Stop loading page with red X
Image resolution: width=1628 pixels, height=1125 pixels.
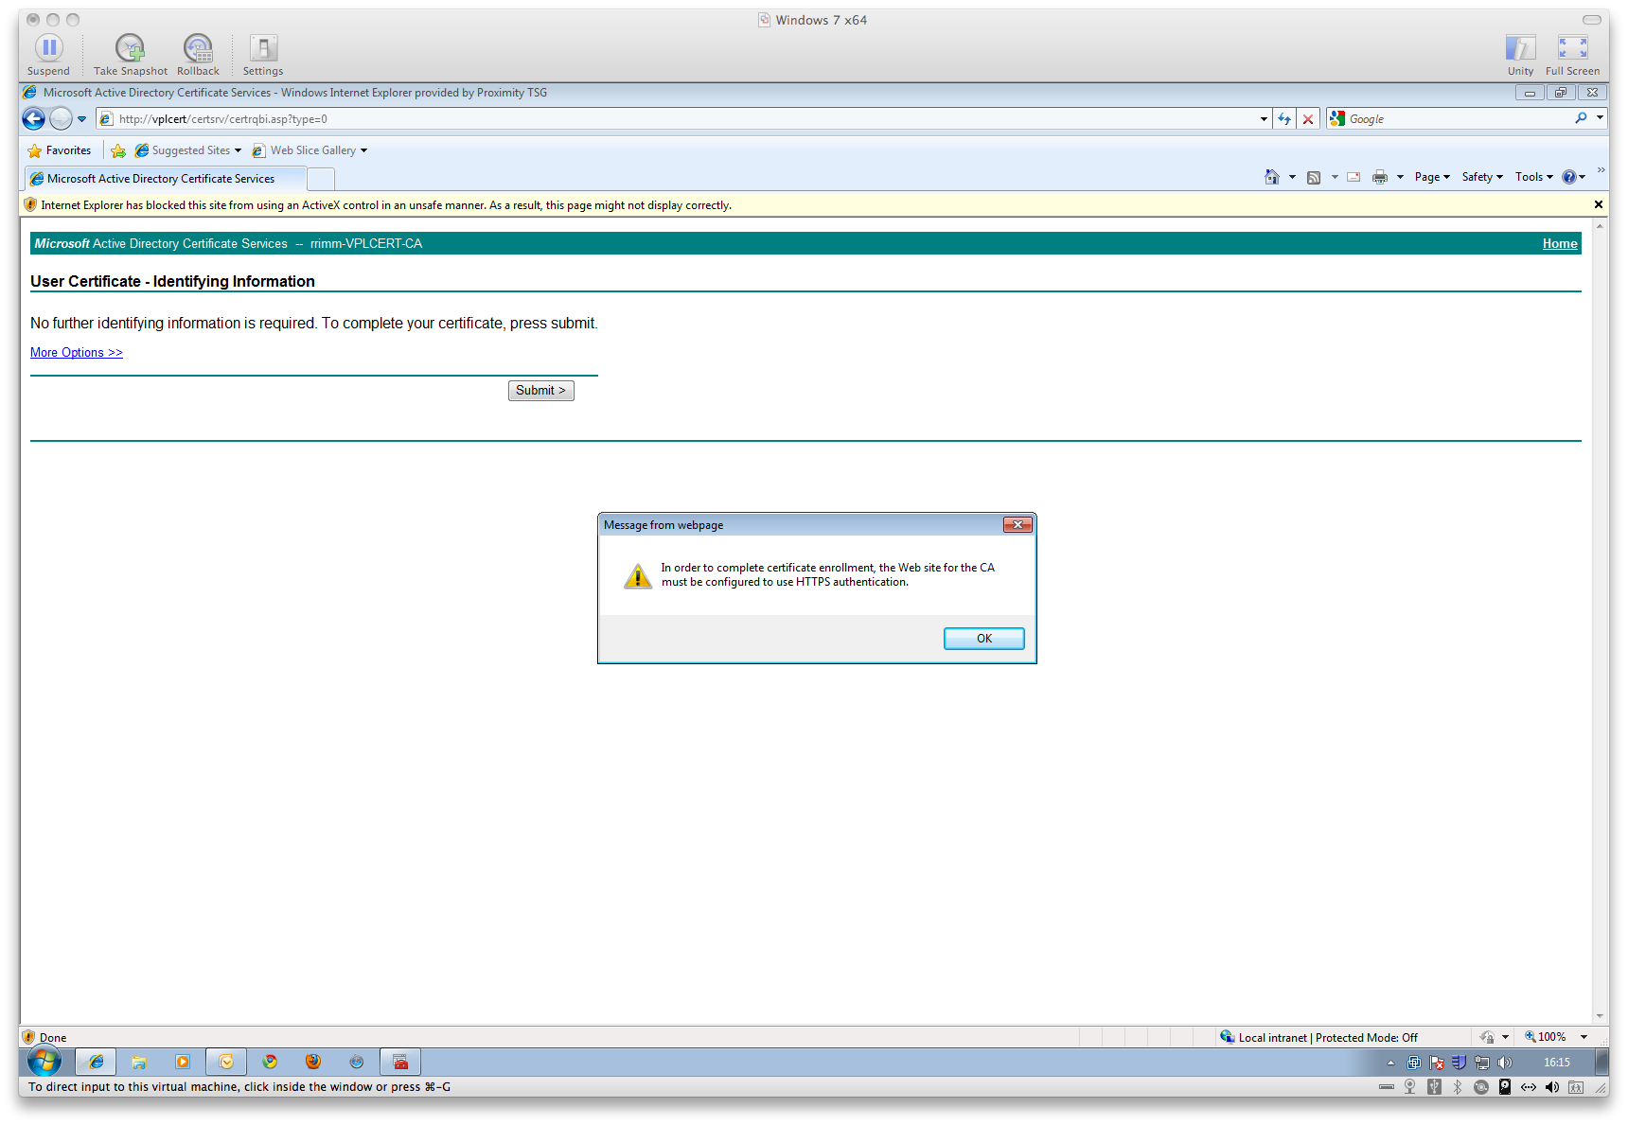click(1307, 118)
